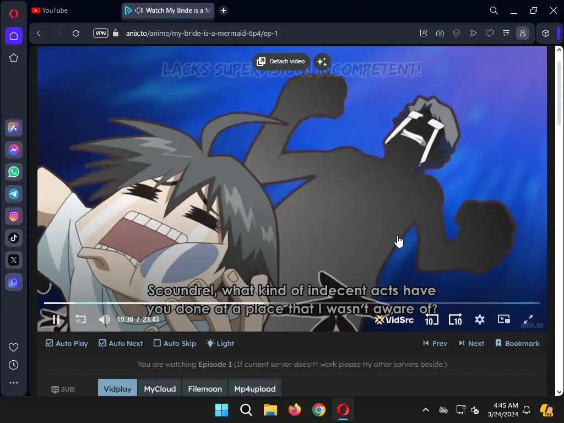564x423 pixels.
Task: Replay last 10 seconds icon beside pause
Action: (x=80, y=319)
